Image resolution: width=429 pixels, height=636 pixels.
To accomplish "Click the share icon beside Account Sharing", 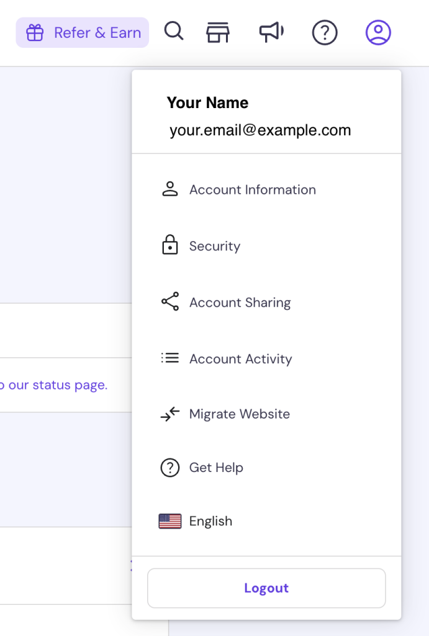I will 169,302.
